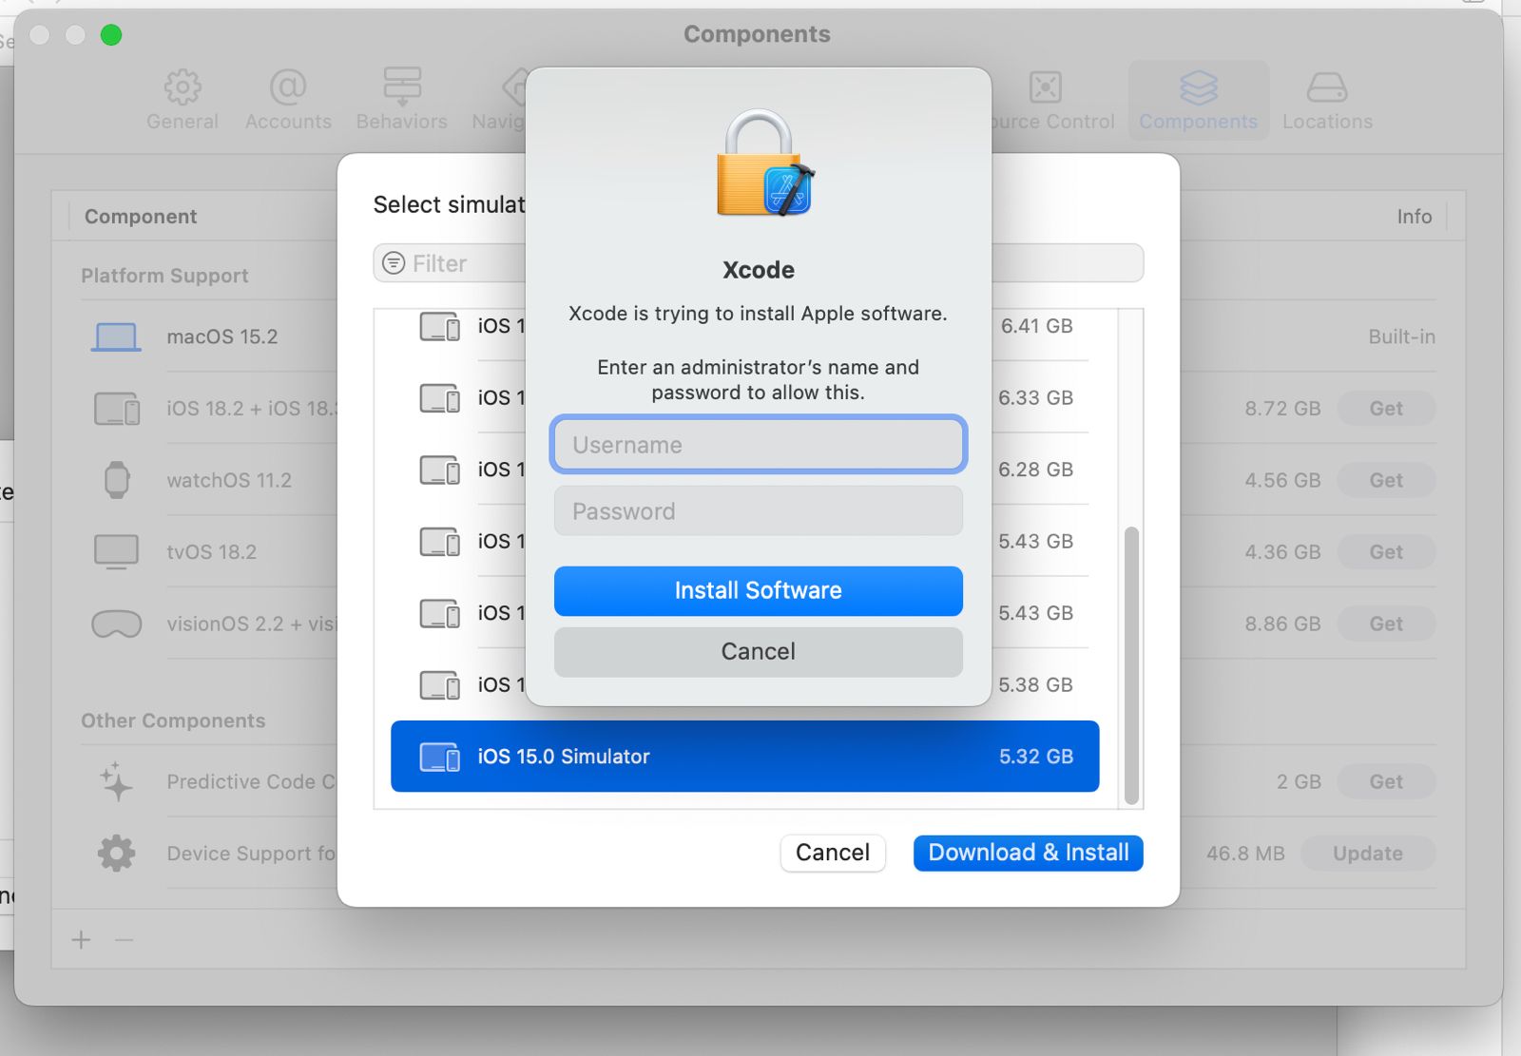Click the Username field in Xcode dialog
The image size is (1521, 1056).
coord(758,444)
